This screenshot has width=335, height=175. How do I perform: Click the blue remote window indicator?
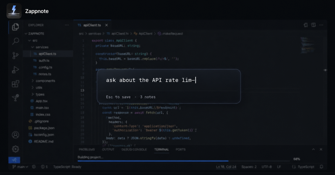(14, 160)
